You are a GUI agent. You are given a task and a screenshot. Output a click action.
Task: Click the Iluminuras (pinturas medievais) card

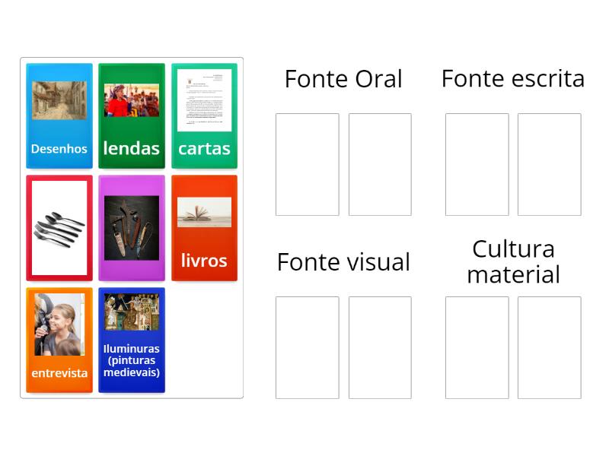click(x=132, y=340)
